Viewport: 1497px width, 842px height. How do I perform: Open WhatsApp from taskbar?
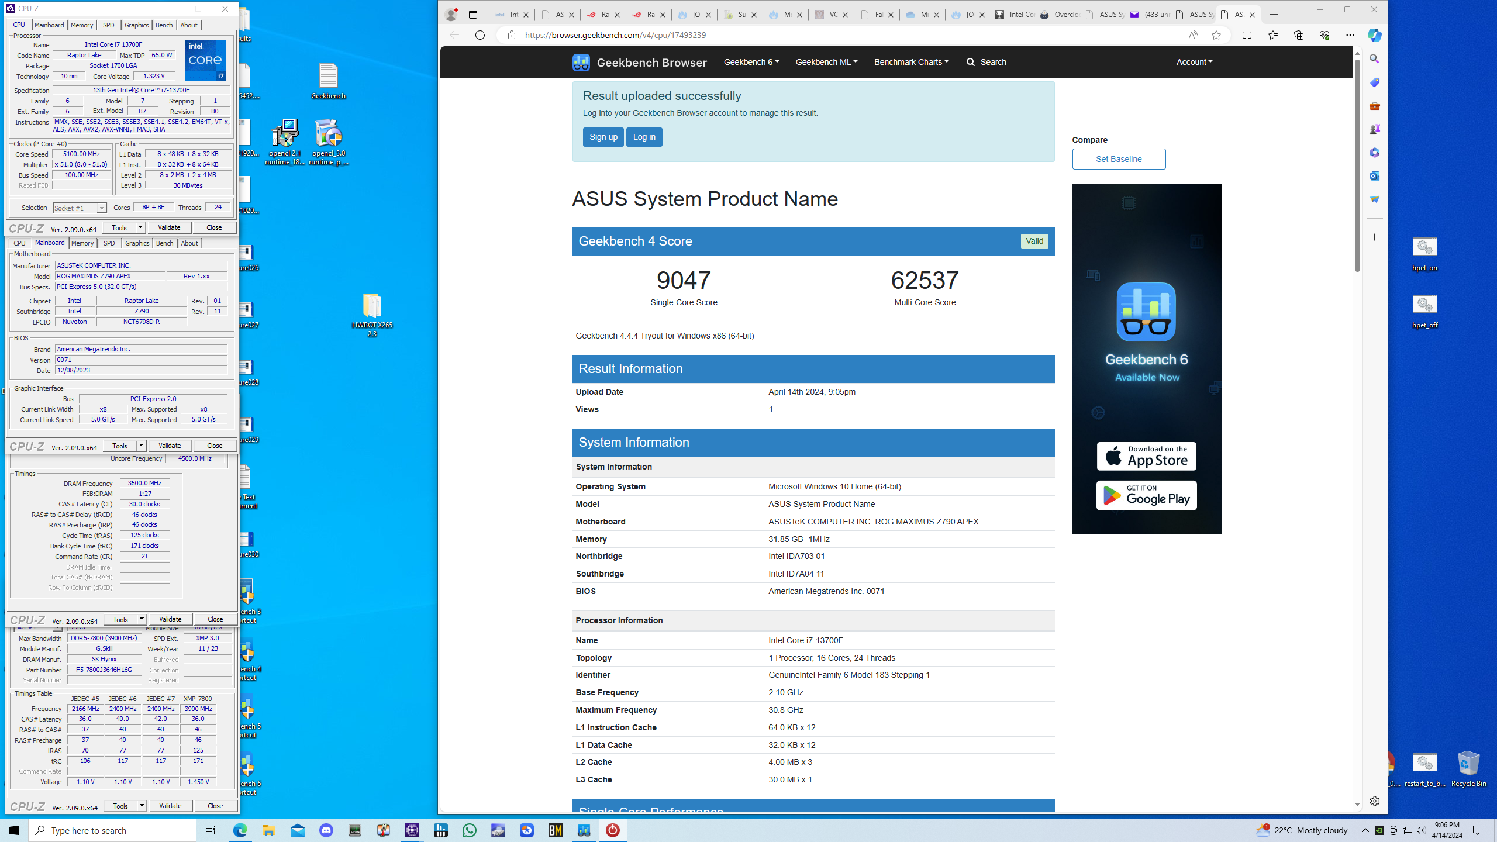(469, 830)
